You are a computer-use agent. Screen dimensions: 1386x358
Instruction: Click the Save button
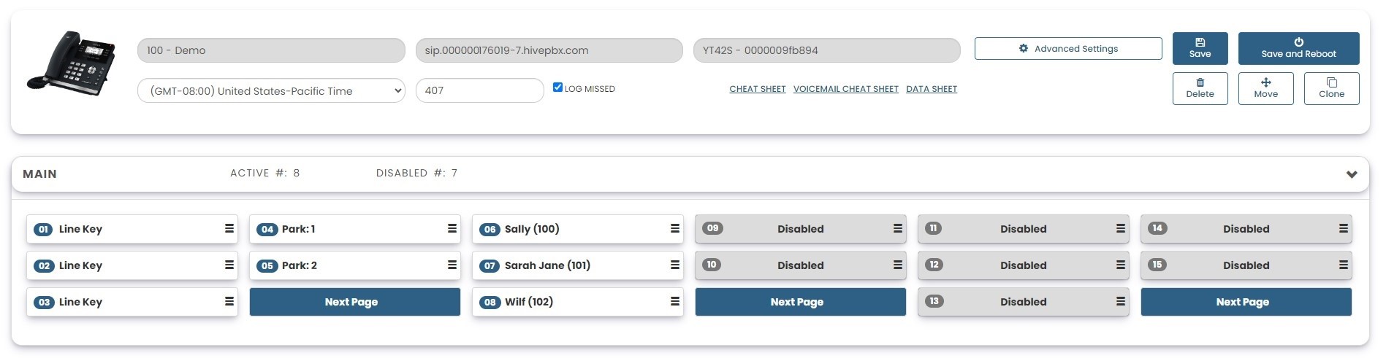click(1200, 48)
